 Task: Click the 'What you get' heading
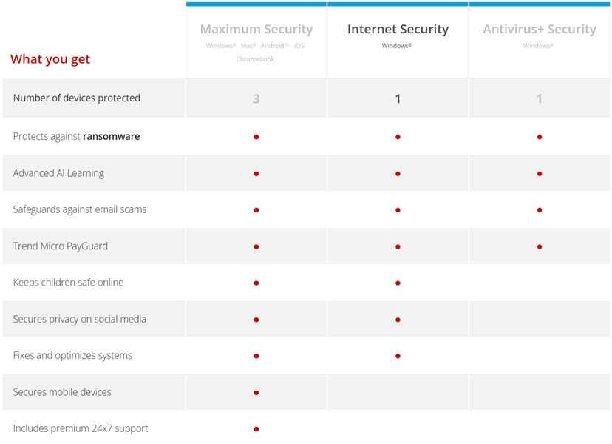click(50, 59)
